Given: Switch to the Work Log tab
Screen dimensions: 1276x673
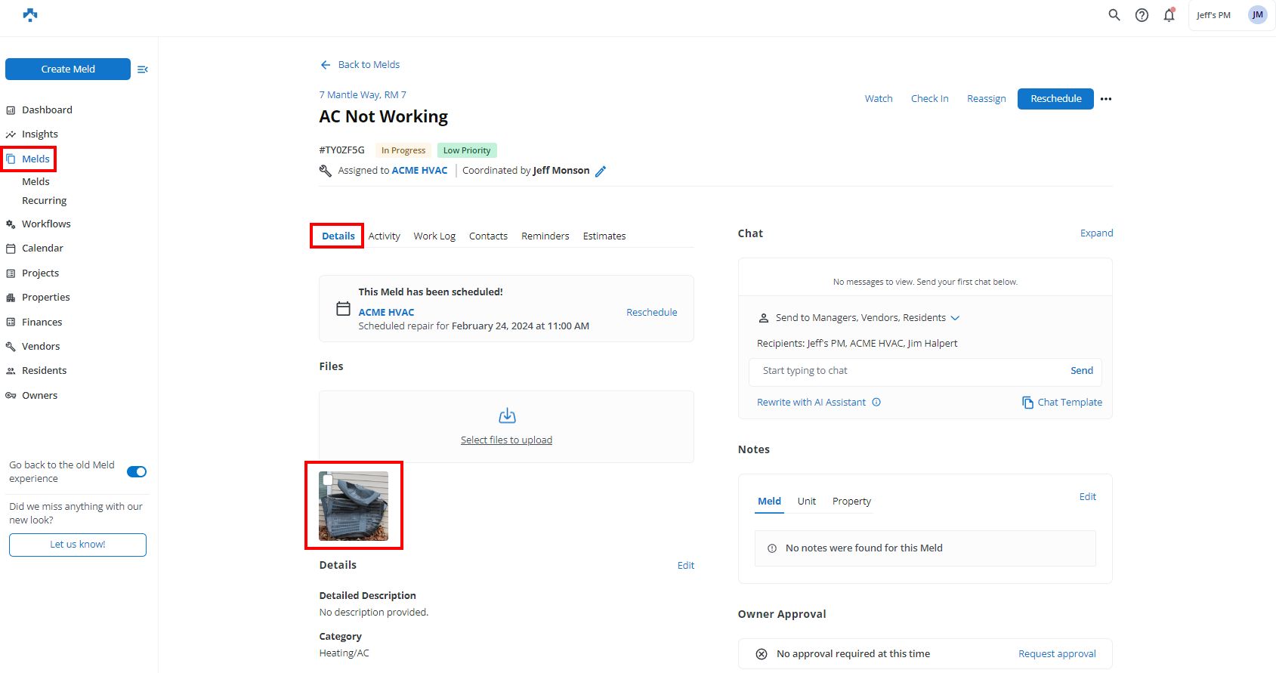Looking at the screenshot, I should [434, 236].
